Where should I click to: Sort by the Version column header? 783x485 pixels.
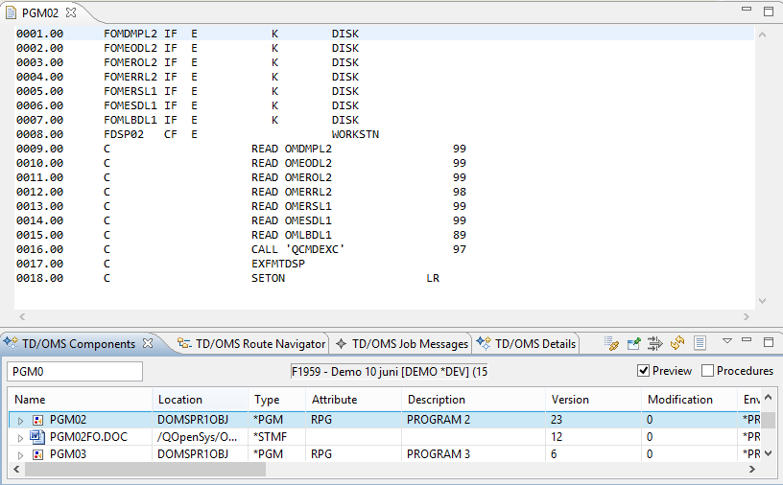coord(570,400)
